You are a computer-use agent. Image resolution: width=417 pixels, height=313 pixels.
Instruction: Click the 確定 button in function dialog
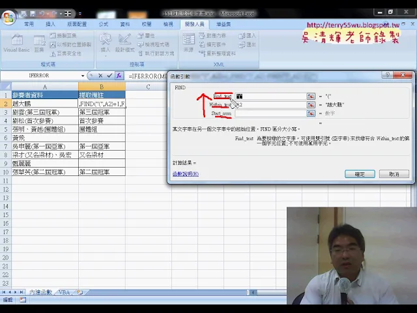coord(360,174)
